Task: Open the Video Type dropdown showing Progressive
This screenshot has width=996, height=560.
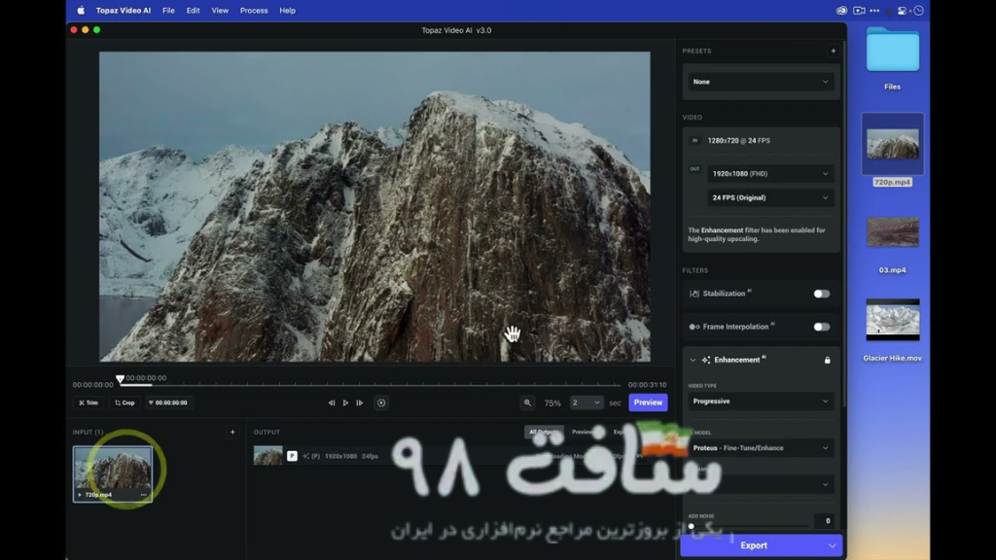Action: 761,402
